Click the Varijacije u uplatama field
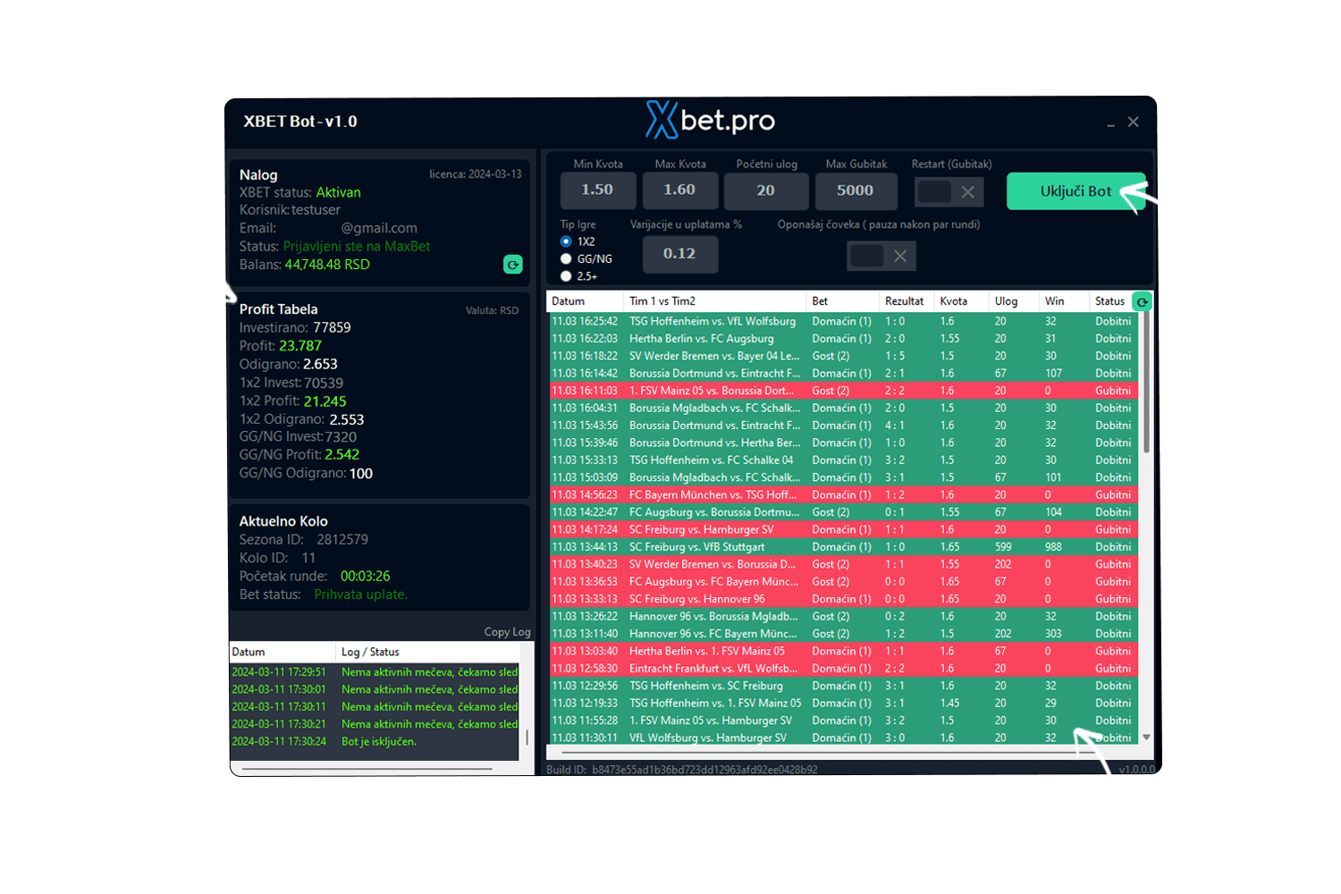1341x894 pixels. [679, 254]
